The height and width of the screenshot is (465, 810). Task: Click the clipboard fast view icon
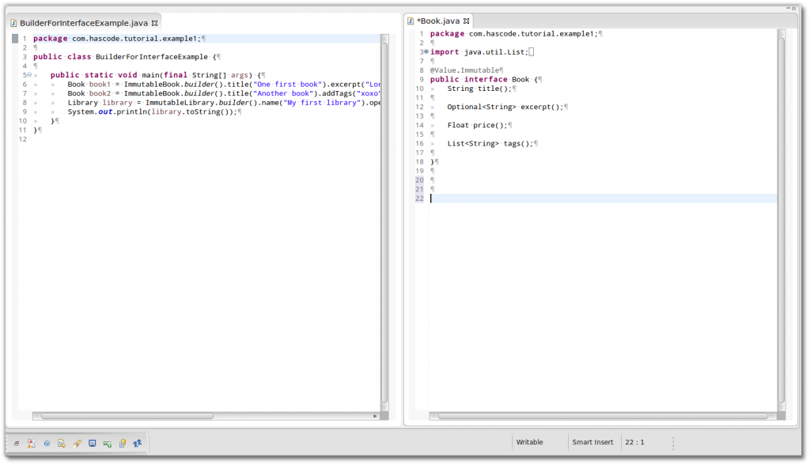[122, 444]
